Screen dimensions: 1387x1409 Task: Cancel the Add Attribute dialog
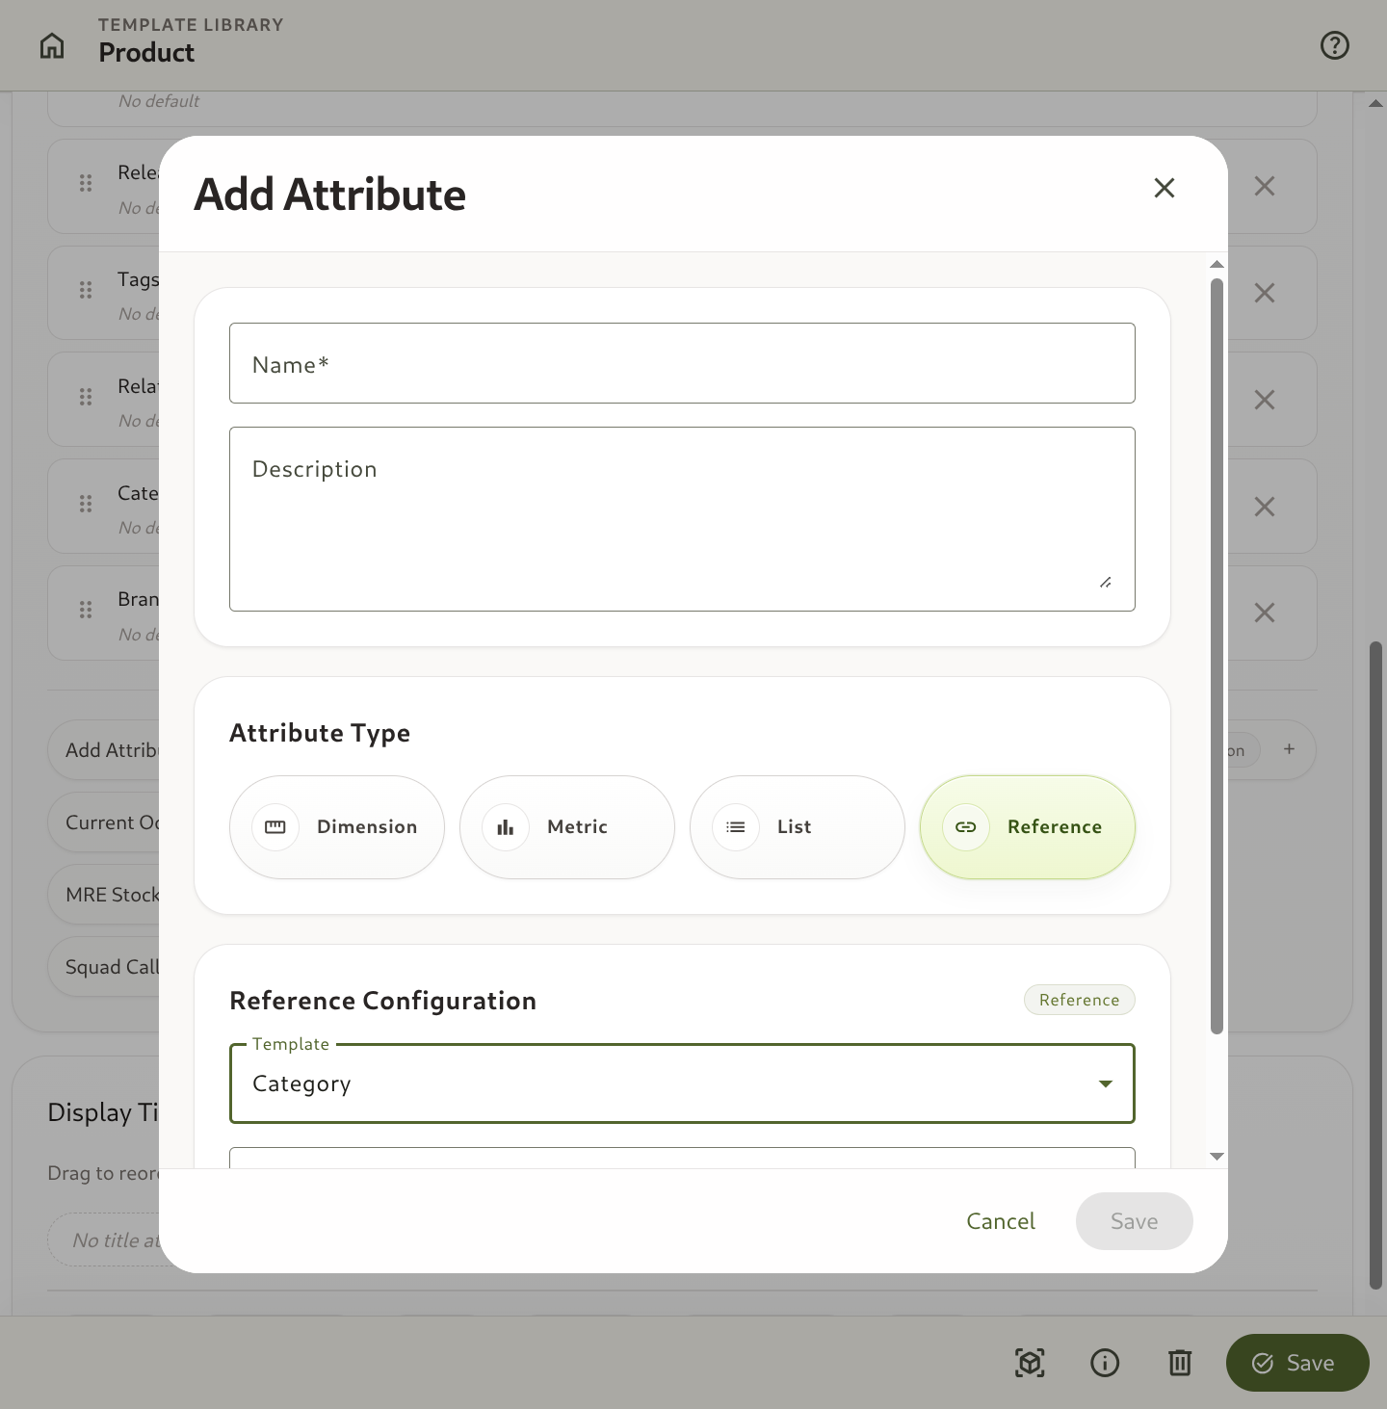(x=1001, y=1221)
